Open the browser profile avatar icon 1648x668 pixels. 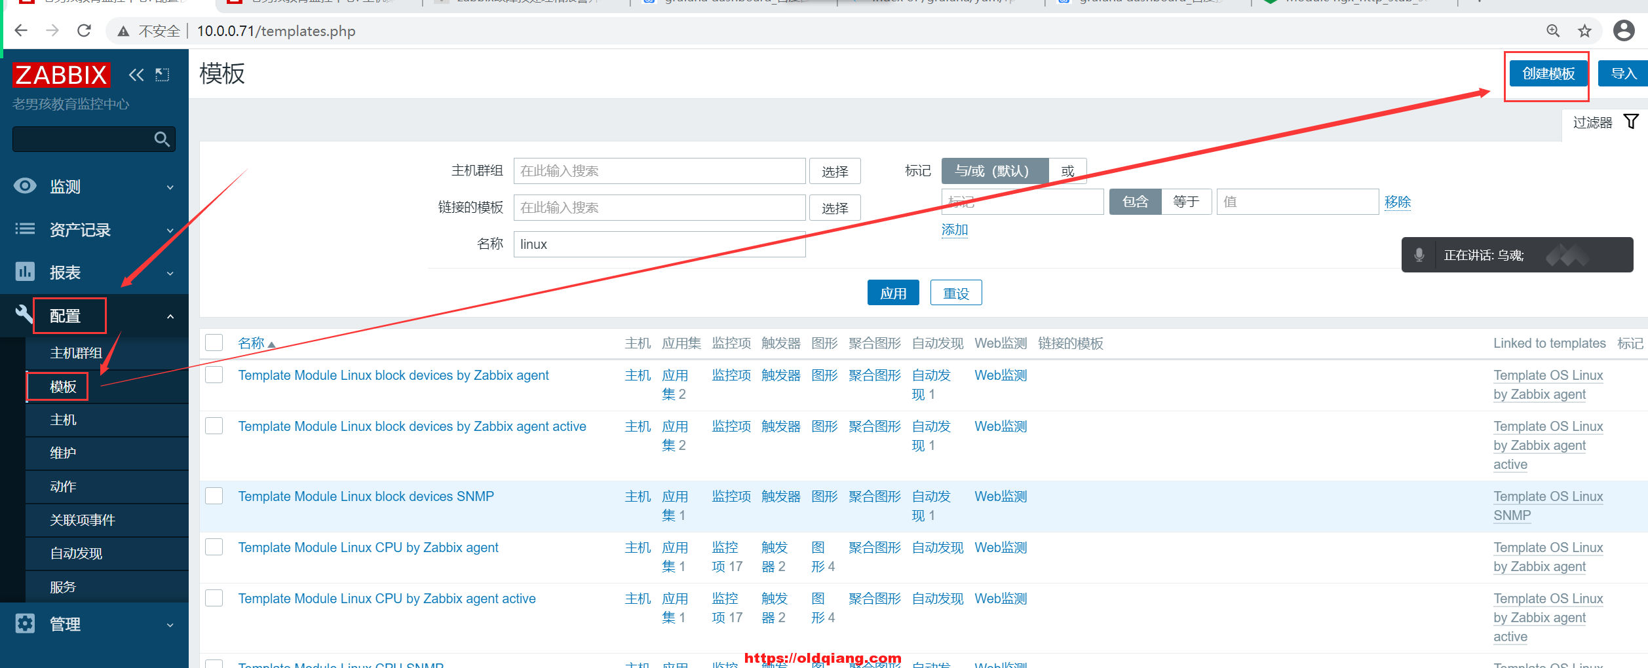tap(1624, 31)
